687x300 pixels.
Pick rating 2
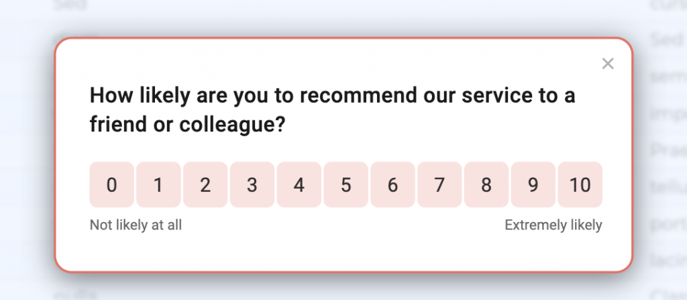[x=205, y=185]
